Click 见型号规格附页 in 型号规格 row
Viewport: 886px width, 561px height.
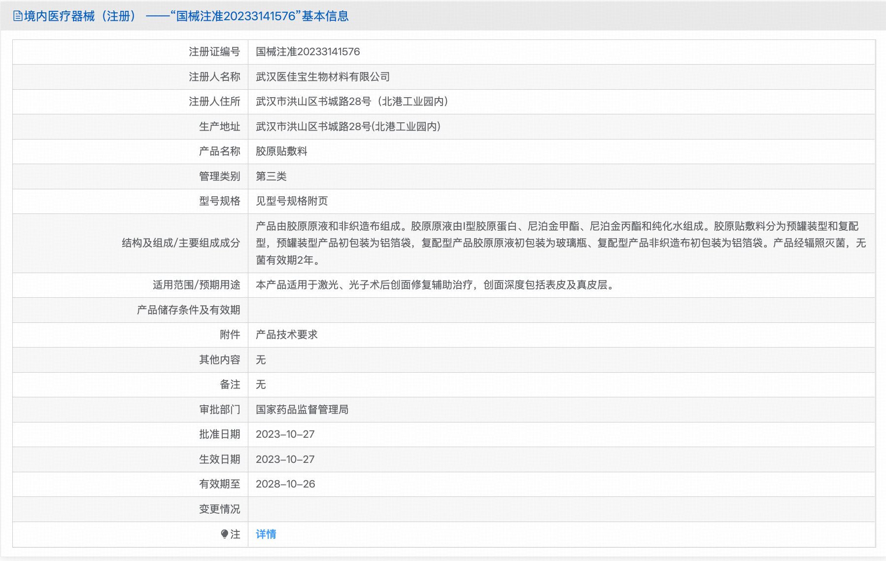tap(292, 201)
